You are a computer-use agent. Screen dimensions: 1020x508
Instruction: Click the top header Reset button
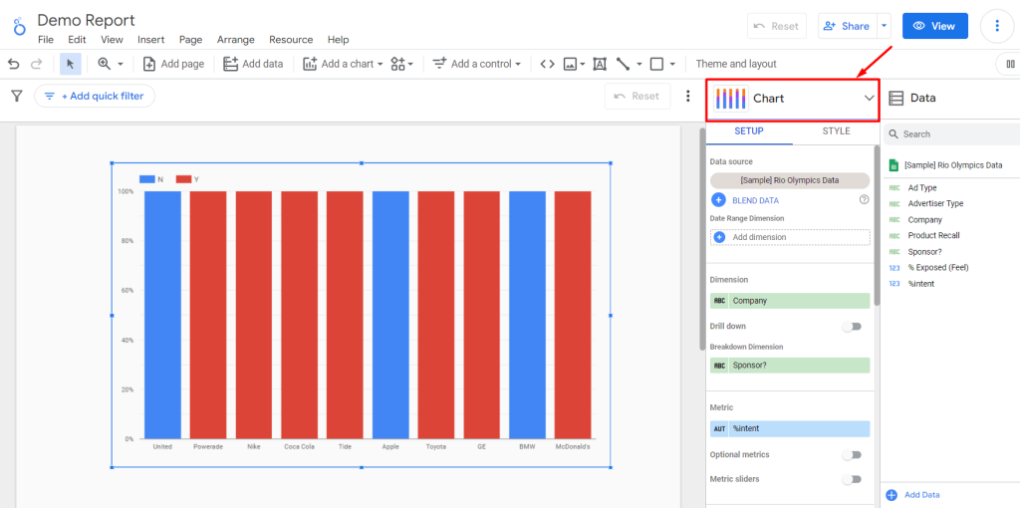(777, 26)
